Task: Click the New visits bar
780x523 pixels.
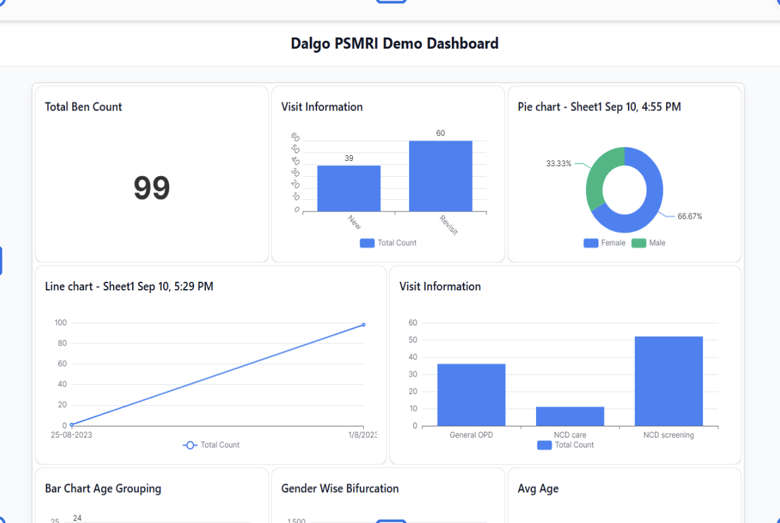Action: [x=349, y=189]
